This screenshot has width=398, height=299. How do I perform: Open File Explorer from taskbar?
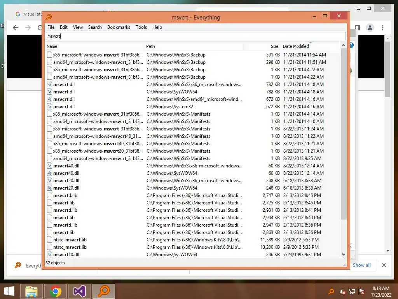coord(31,291)
